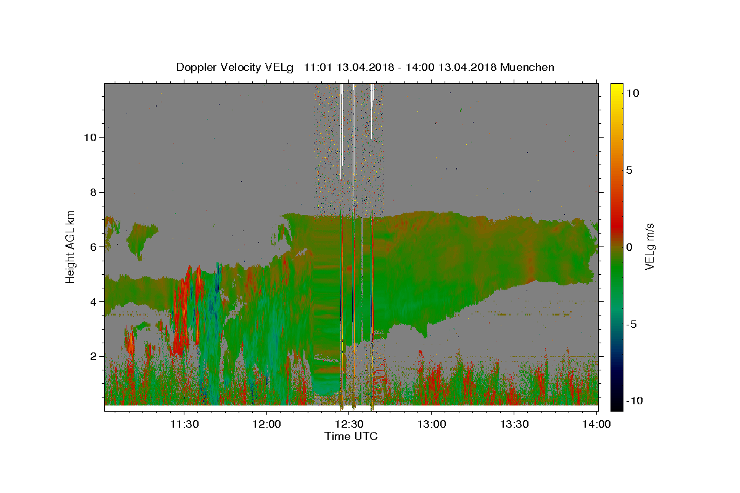Click the 'Time UTC' axis title

pos(351,436)
